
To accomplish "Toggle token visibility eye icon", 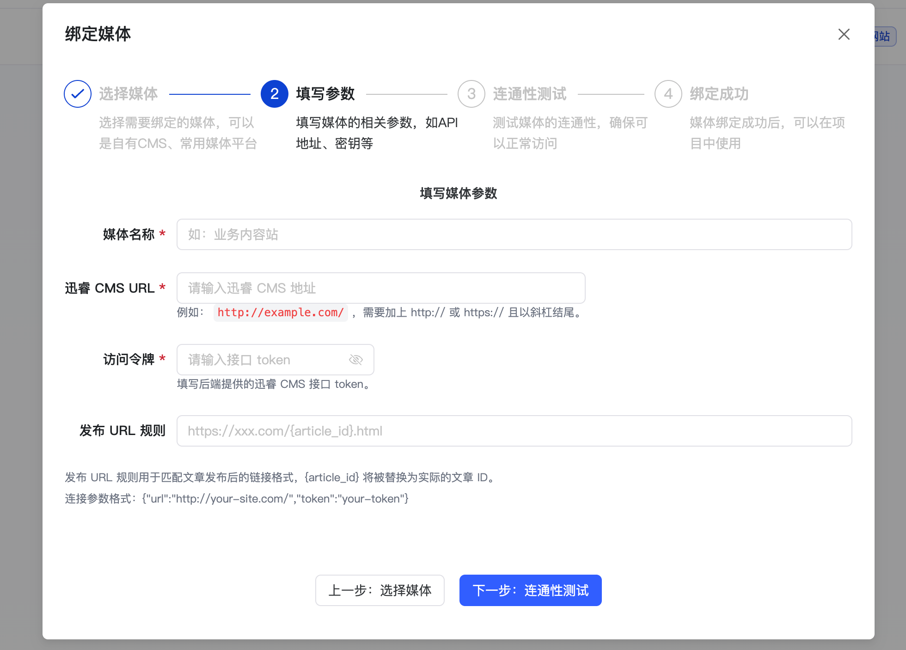I will pyautogui.click(x=355, y=360).
